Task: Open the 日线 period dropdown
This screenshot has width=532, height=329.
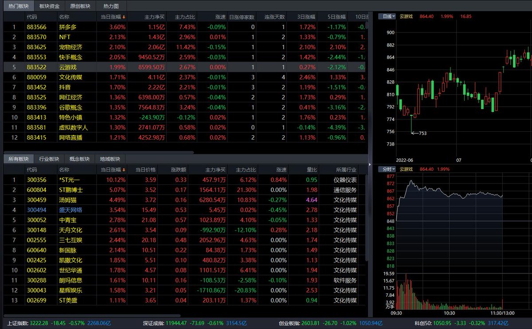Action: point(387,16)
